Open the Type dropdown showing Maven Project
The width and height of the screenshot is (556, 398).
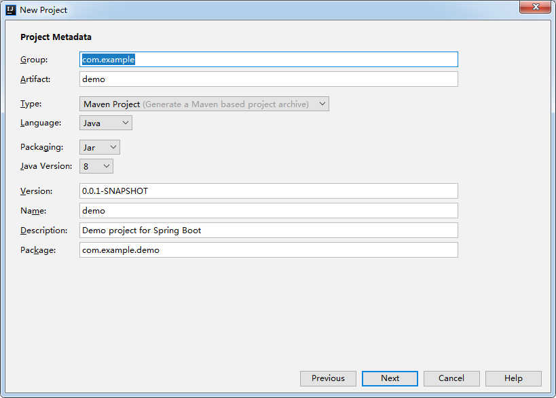pyautogui.click(x=204, y=104)
